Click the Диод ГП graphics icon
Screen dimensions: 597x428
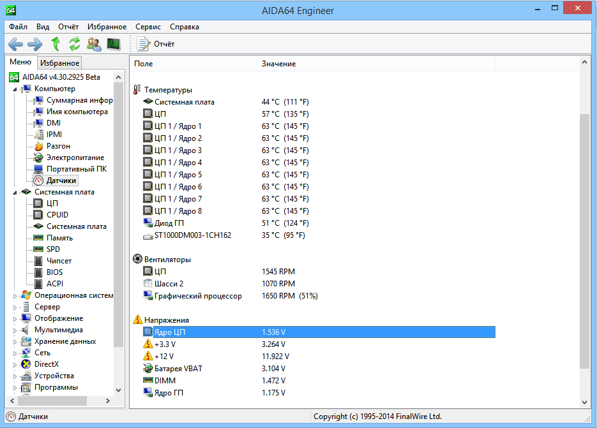[x=147, y=223]
